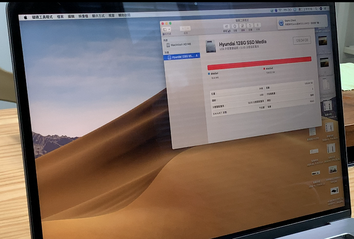Click the remove volume minus button
Viewport: 354px width, 239px height.
188,28
